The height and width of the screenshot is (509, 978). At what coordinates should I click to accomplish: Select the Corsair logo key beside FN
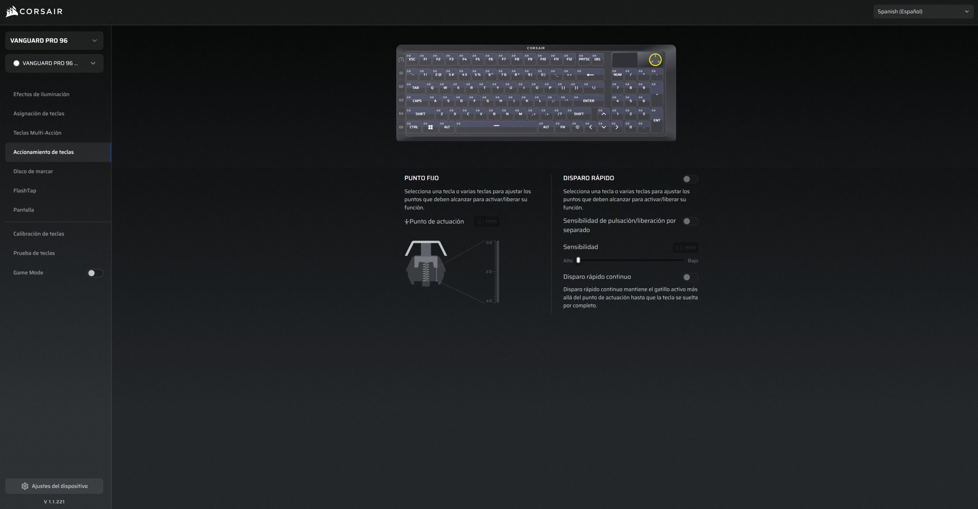click(577, 127)
